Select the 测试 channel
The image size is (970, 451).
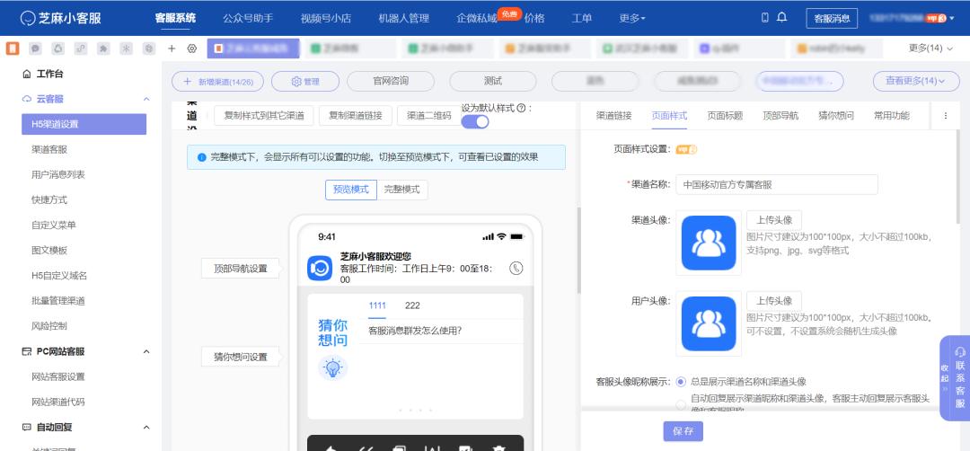tap(493, 81)
